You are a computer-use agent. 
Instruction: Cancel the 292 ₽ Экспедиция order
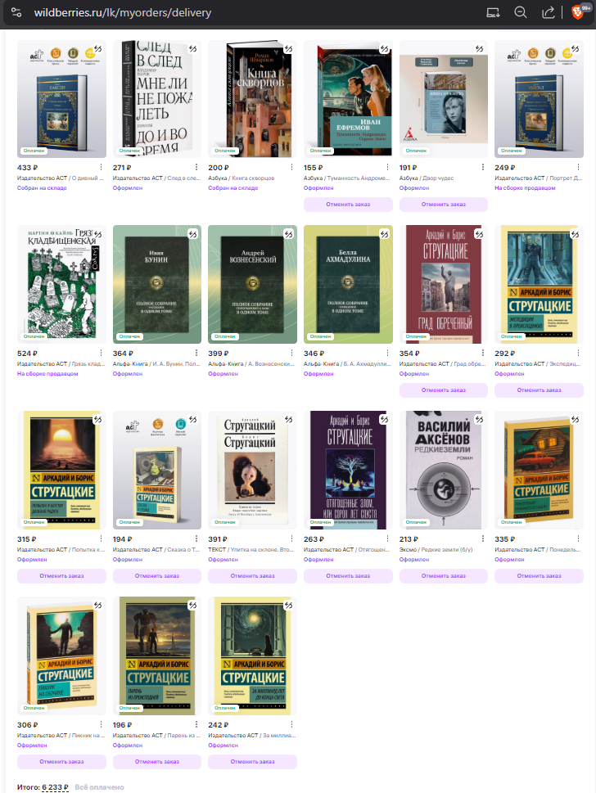[x=539, y=390]
